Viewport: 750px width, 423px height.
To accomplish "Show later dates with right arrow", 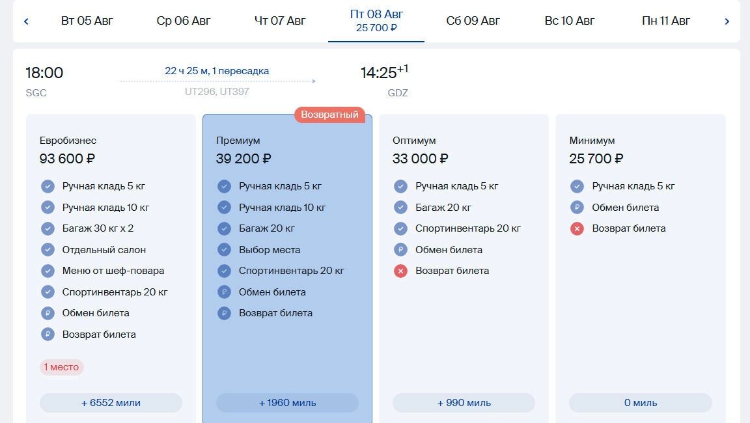I will pos(727,21).
